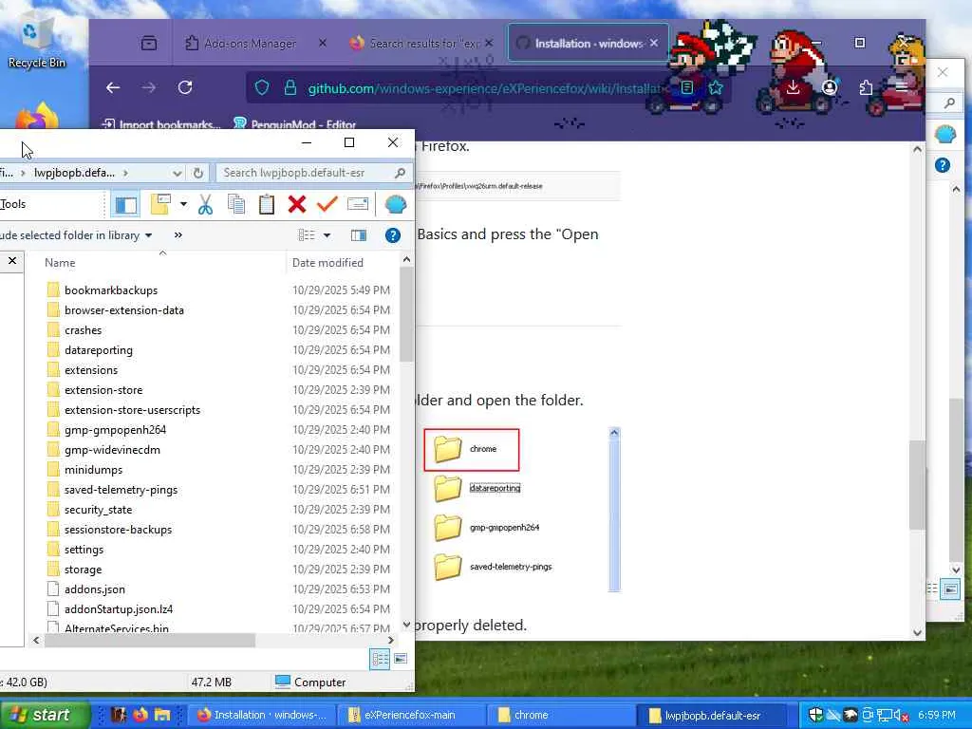Select the bookmarkbackups folder

coord(111,290)
